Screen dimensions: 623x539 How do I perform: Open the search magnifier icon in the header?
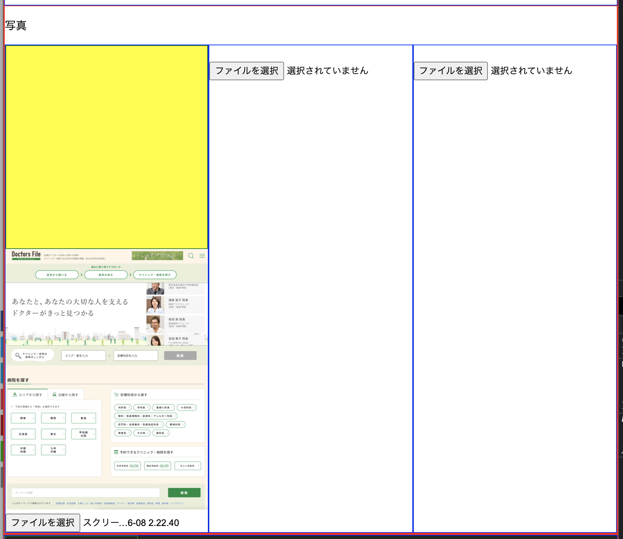coord(191,255)
